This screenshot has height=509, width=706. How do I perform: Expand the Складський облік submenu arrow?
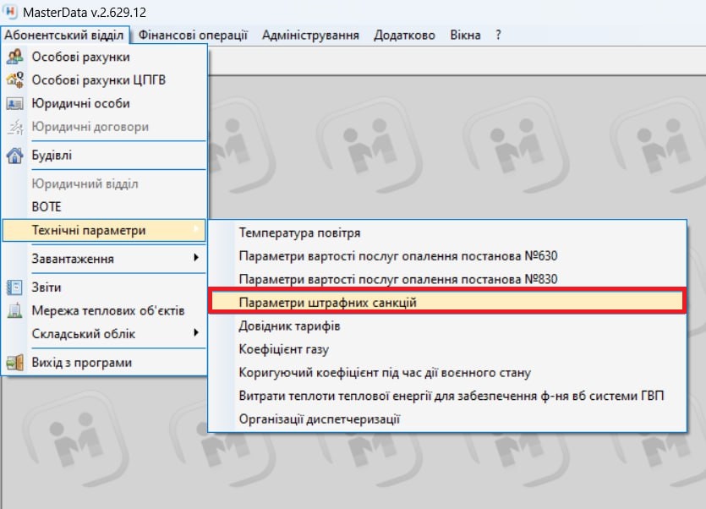(x=196, y=334)
